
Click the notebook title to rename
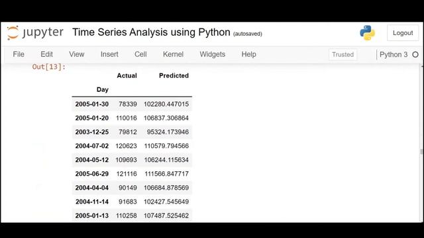coord(151,32)
